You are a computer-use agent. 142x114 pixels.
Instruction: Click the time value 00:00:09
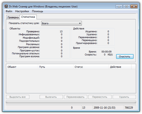click(x=106, y=52)
